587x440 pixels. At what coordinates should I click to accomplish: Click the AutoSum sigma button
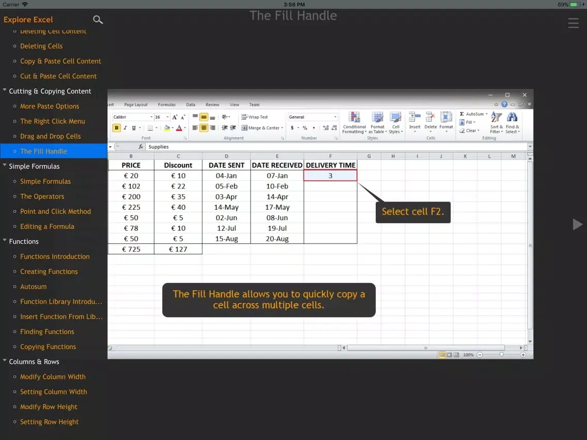473,114
